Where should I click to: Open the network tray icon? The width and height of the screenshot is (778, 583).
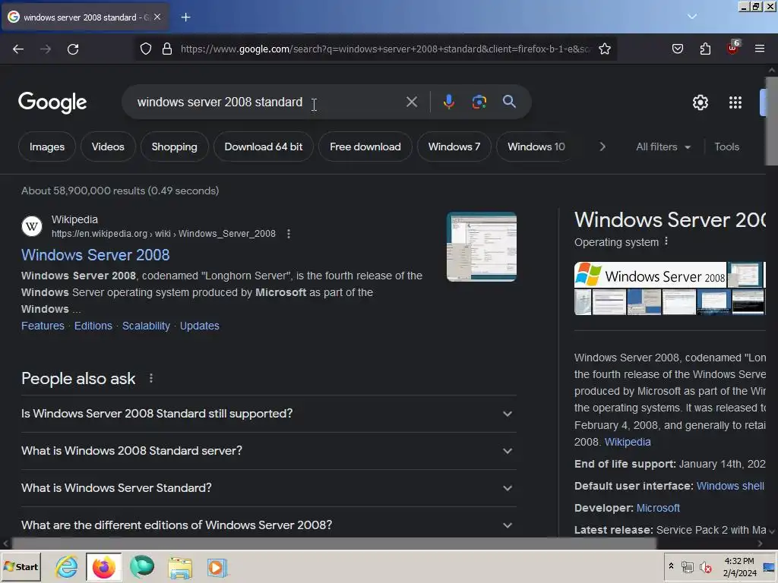point(687,567)
